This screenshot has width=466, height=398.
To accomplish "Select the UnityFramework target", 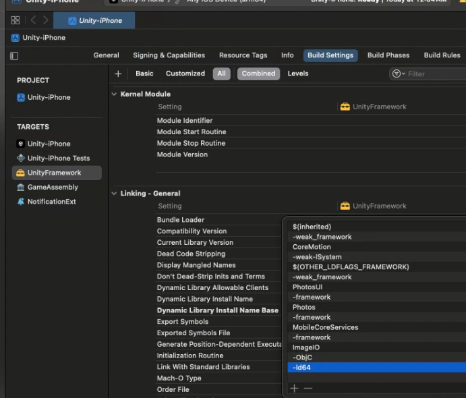I will click(x=57, y=173).
